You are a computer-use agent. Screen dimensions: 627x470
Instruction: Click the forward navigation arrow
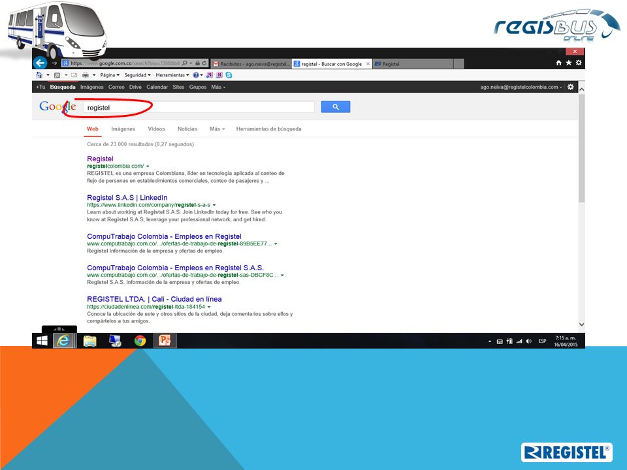[54, 63]
